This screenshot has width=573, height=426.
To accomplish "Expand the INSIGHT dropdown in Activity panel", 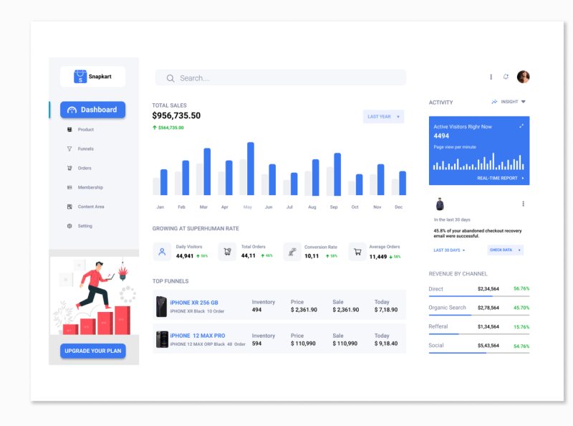I will click(x=510, y=102).
